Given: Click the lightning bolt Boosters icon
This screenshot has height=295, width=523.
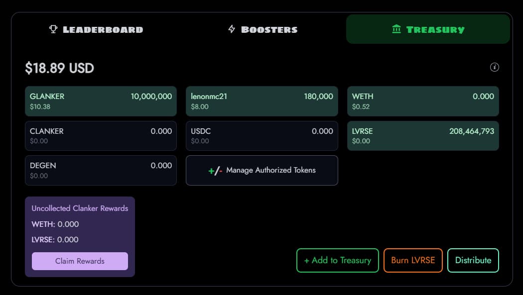Looking at the screenshot, I should coord(232,29).
